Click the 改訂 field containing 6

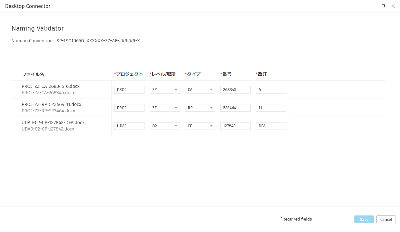(271, 89)
